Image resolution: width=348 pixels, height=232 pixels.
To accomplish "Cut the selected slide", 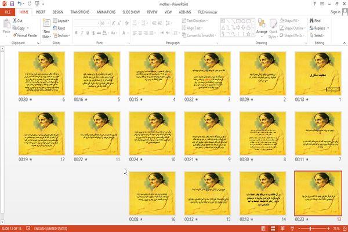I will pyautogui.click(x=17, y=21).
